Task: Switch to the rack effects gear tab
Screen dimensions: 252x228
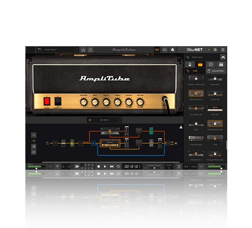Action: (x=221, y=64)
